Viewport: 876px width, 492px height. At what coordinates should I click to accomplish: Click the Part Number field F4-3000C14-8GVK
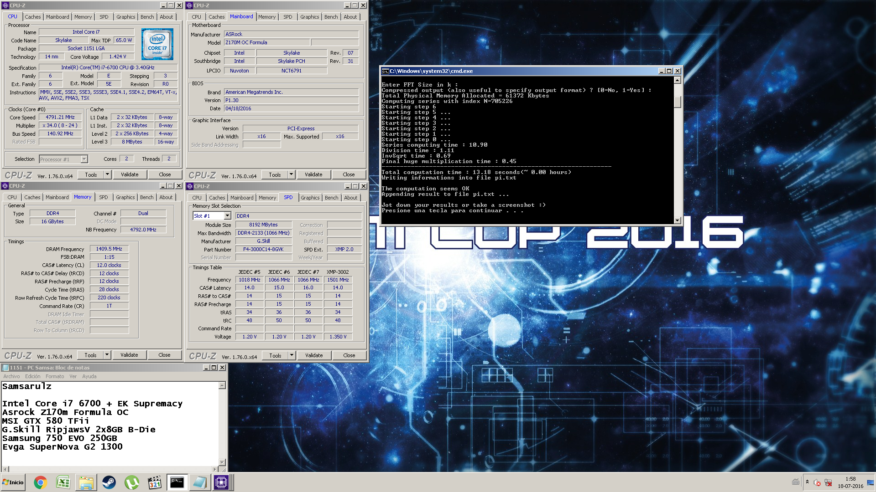(x=263, y=249)
